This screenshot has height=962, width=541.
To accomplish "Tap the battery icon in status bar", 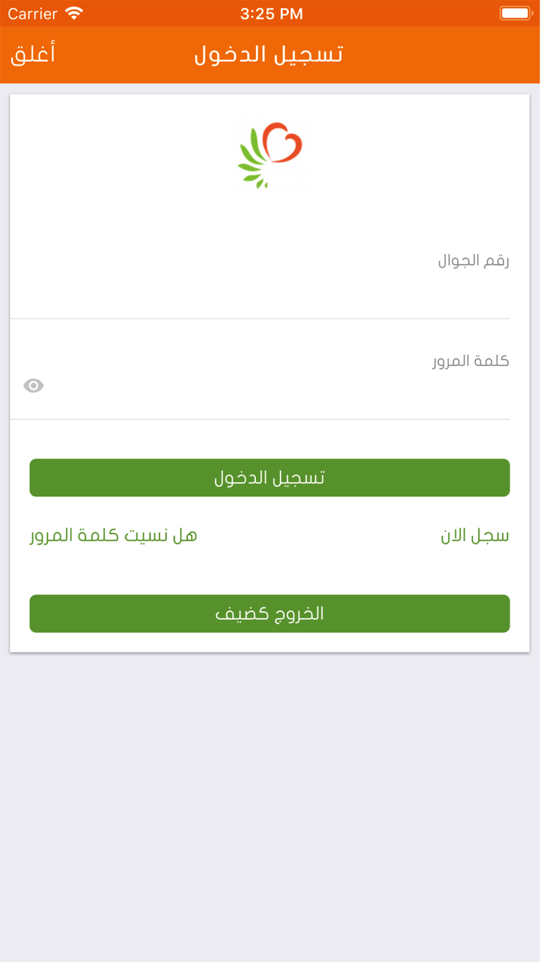I will [517, 13].
